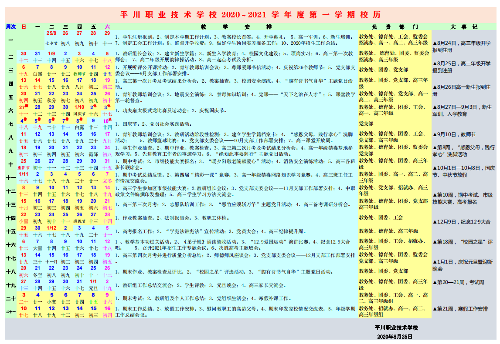Click the 负责部门 column header

point(395,27)
